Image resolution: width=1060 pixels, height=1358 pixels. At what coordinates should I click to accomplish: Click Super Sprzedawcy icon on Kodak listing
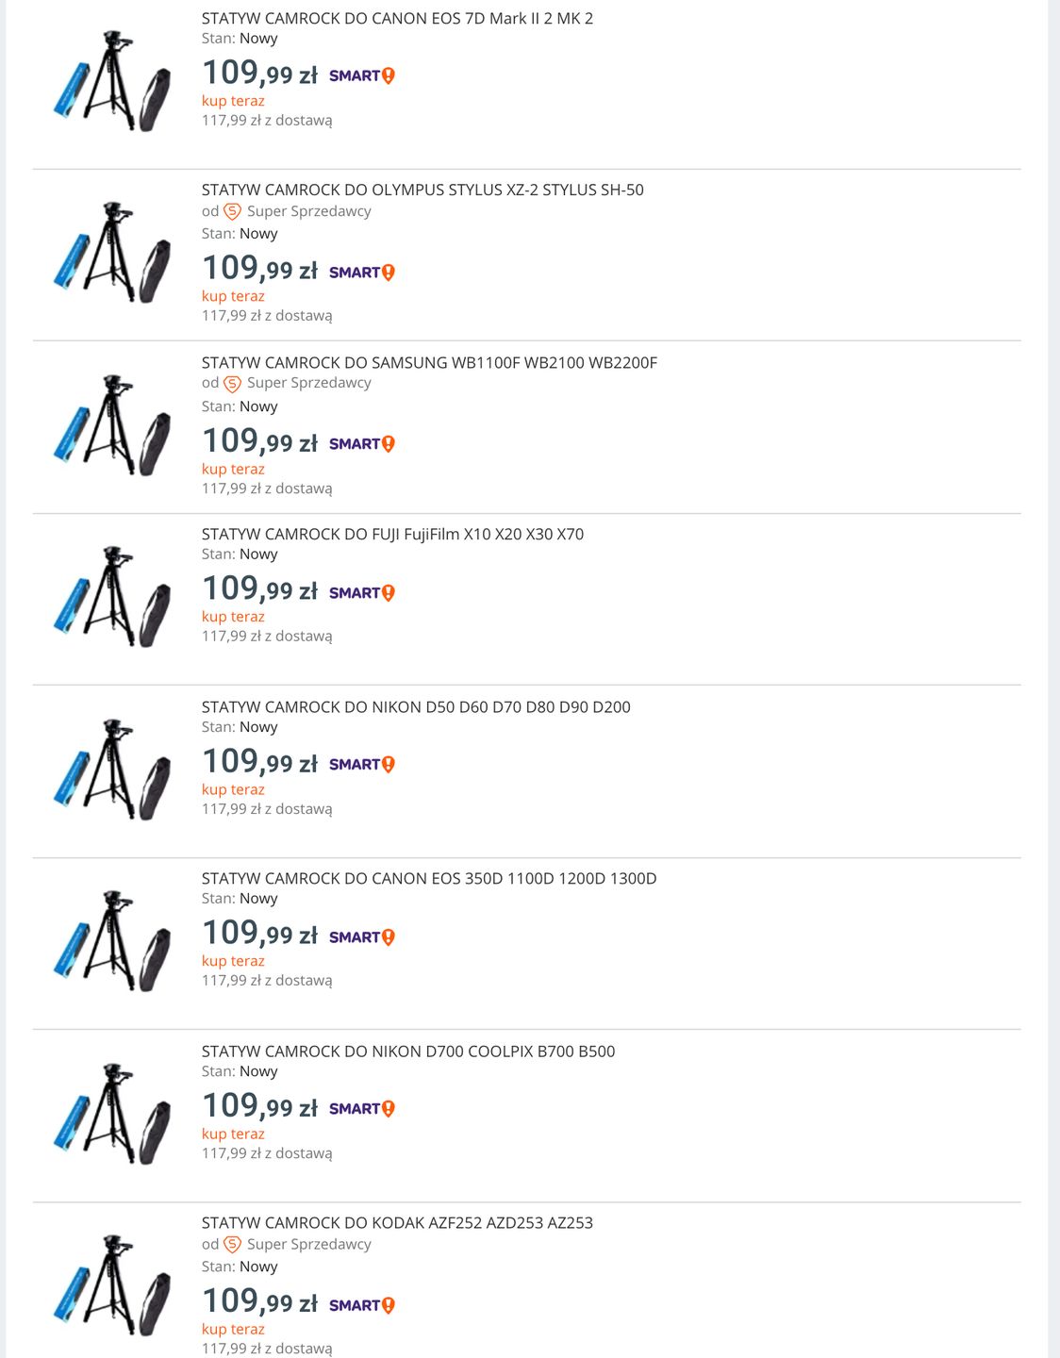point(232,1245)
